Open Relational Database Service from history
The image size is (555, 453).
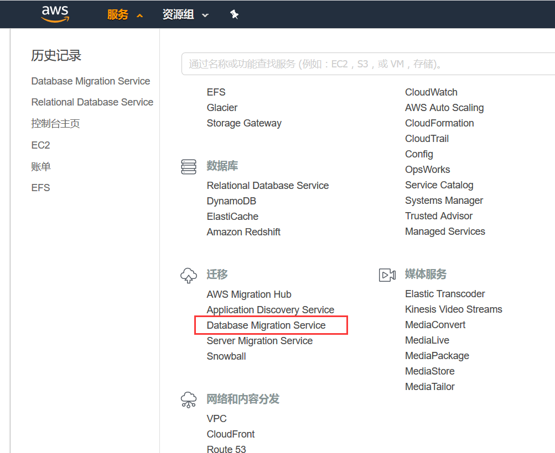[x=92, y=102]
